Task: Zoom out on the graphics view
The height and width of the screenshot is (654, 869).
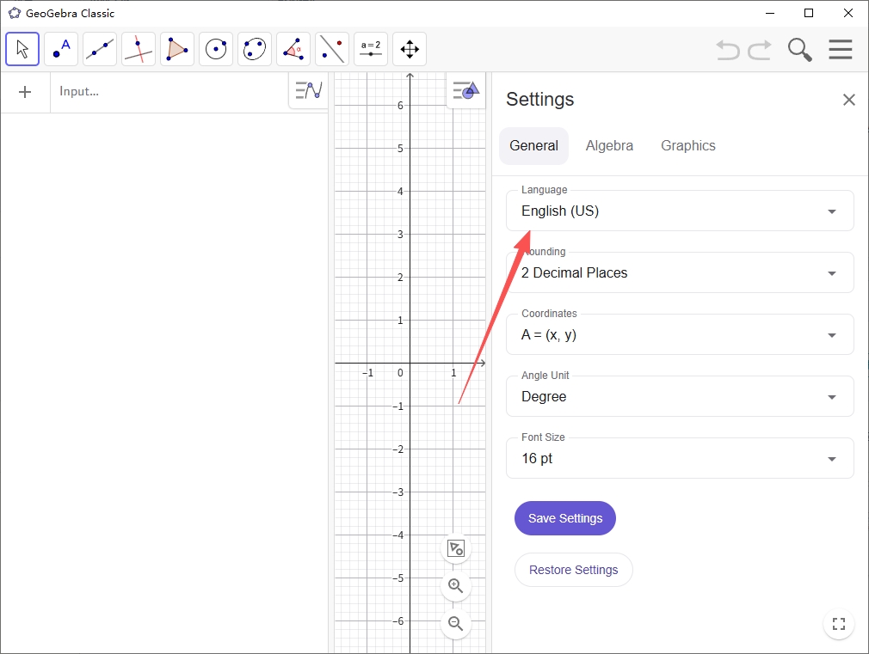Action: [455, 624]
